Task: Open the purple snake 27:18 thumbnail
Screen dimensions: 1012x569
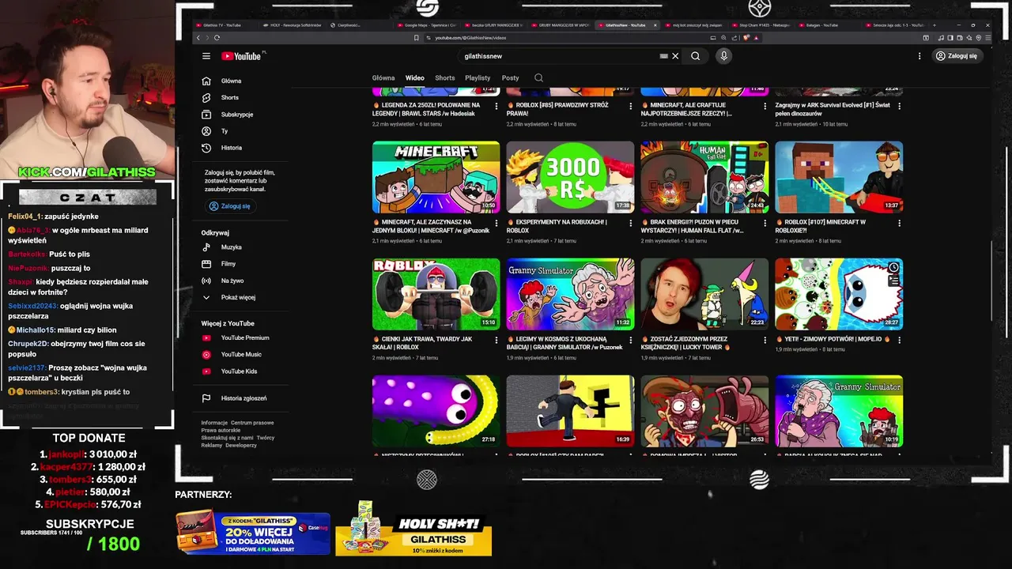Action: [436, 411]
